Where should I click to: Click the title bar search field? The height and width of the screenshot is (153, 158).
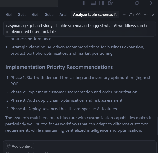click(x=29, y=3)
